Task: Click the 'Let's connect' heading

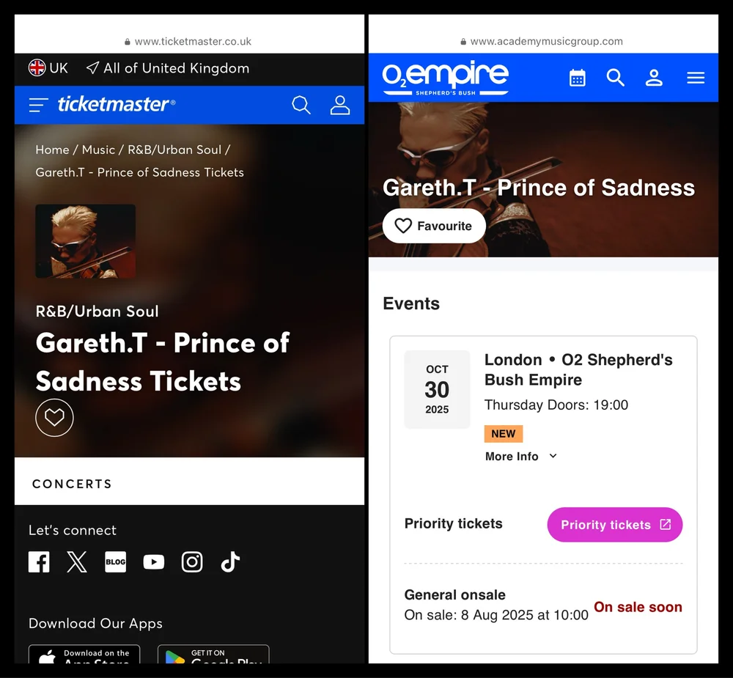Action: [x=73, y=530]
